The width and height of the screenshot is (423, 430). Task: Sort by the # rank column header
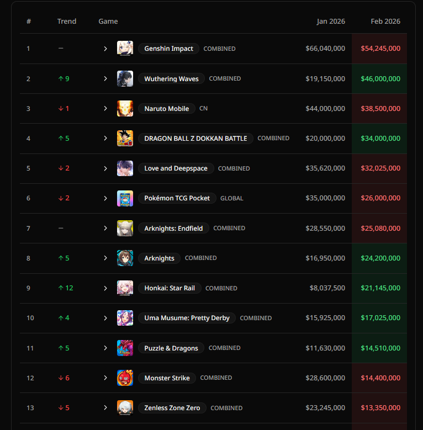pyautogui.click(x=29, y=22)
